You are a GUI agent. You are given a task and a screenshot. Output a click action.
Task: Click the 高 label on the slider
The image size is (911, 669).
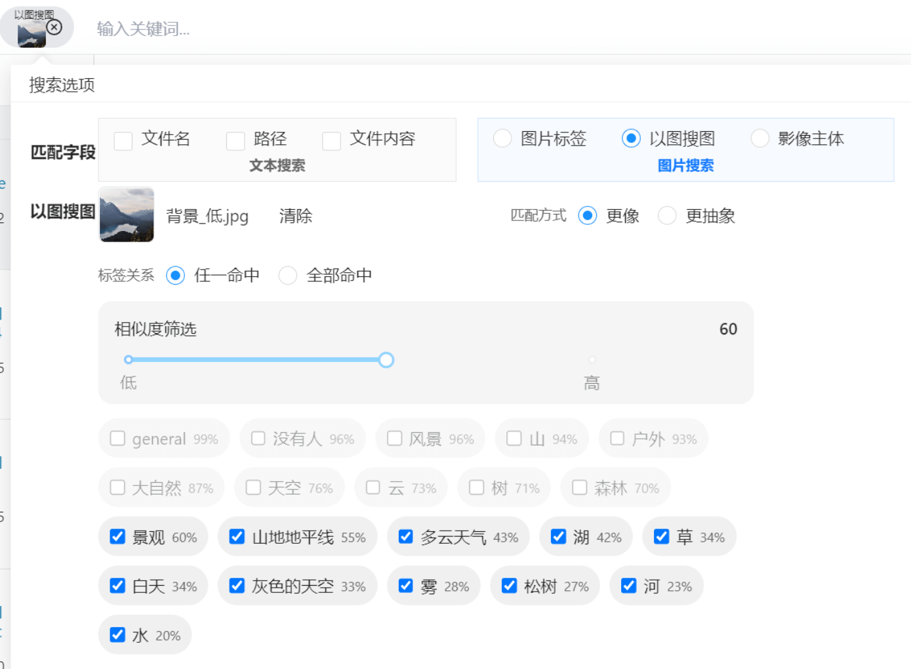592,383
